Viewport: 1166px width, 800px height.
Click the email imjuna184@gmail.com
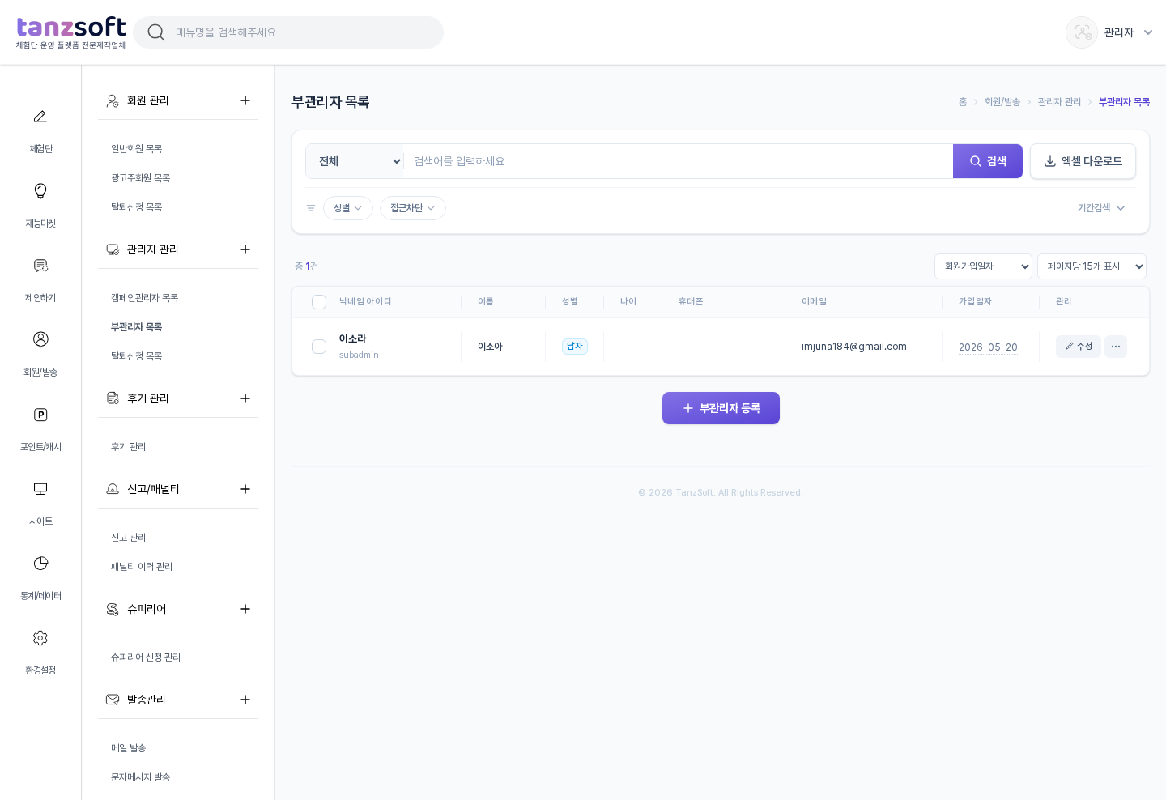(x=854, y=347)
